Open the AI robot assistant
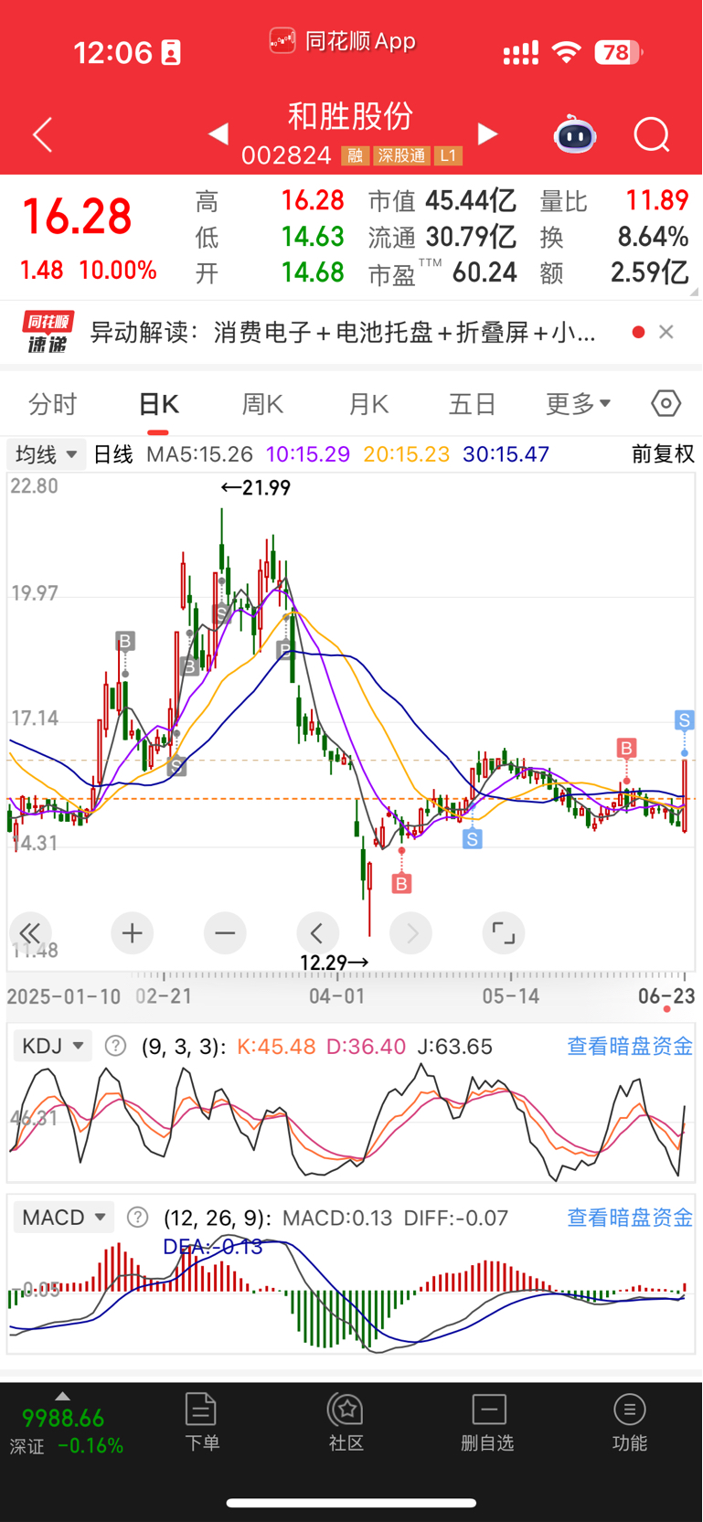The height and width of the screenshot is (1522, 703). [575, 135]
